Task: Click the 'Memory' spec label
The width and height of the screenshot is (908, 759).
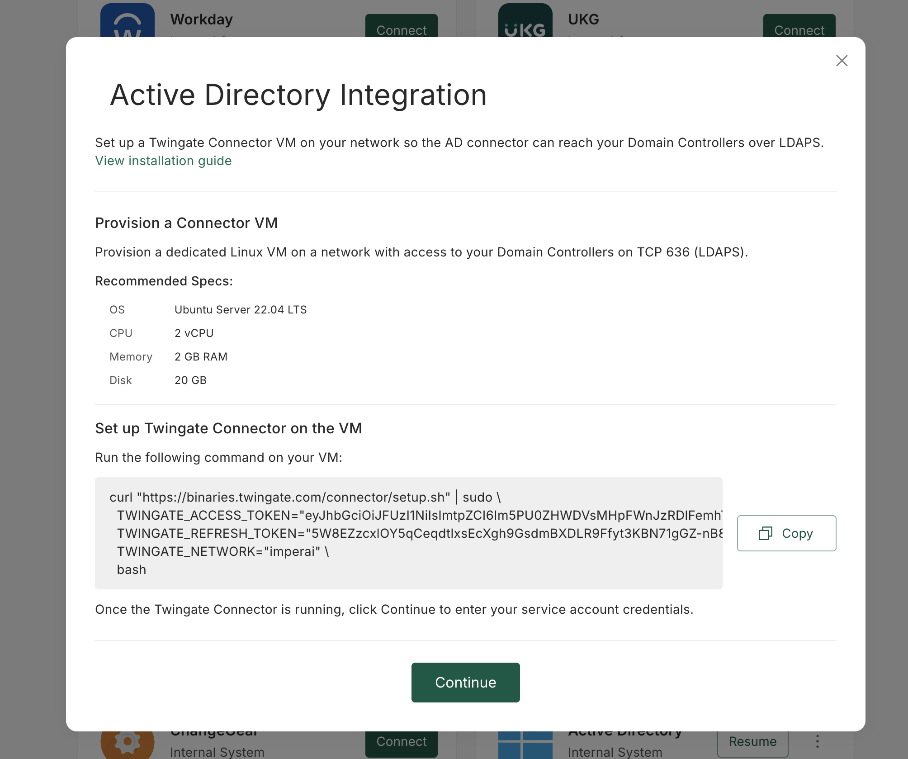Action: 131,356
